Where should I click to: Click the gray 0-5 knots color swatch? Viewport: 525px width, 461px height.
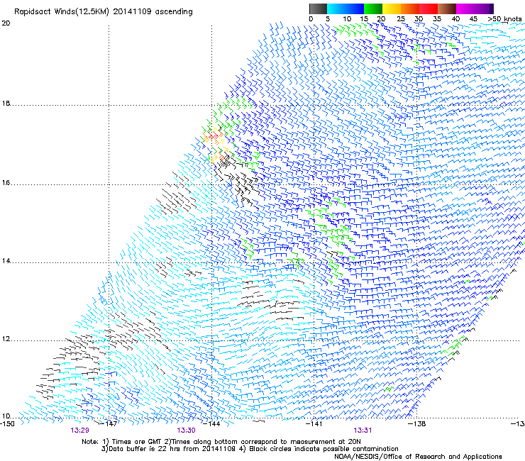(x=318, y=9)
